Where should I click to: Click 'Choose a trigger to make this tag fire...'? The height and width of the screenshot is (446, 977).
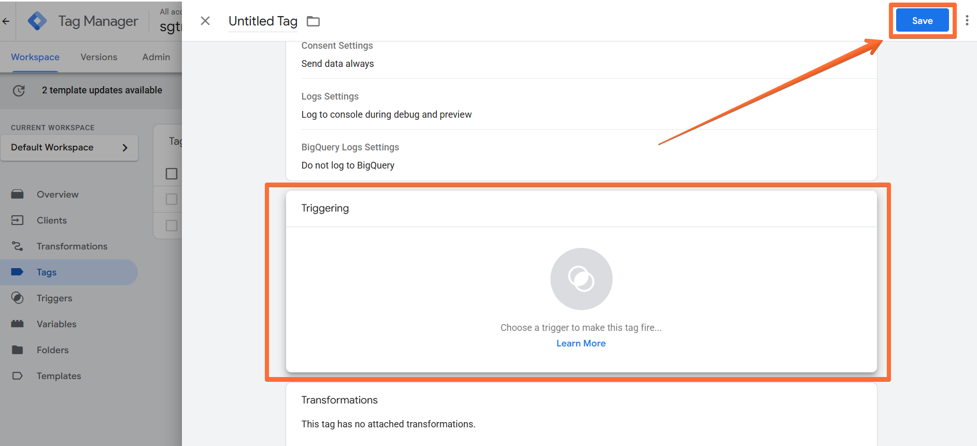tap(581, 328)
